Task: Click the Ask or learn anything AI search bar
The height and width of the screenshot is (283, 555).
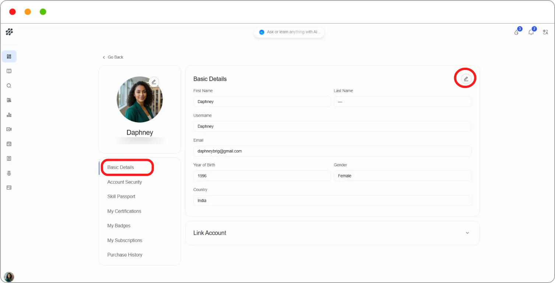Action: (x=289, y=32)
